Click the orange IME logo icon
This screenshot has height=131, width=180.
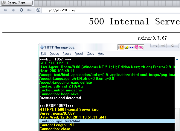click(122, 47)
